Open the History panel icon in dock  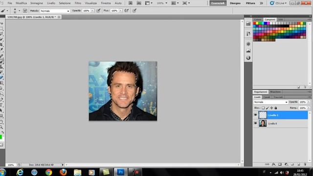click(248, 34)
